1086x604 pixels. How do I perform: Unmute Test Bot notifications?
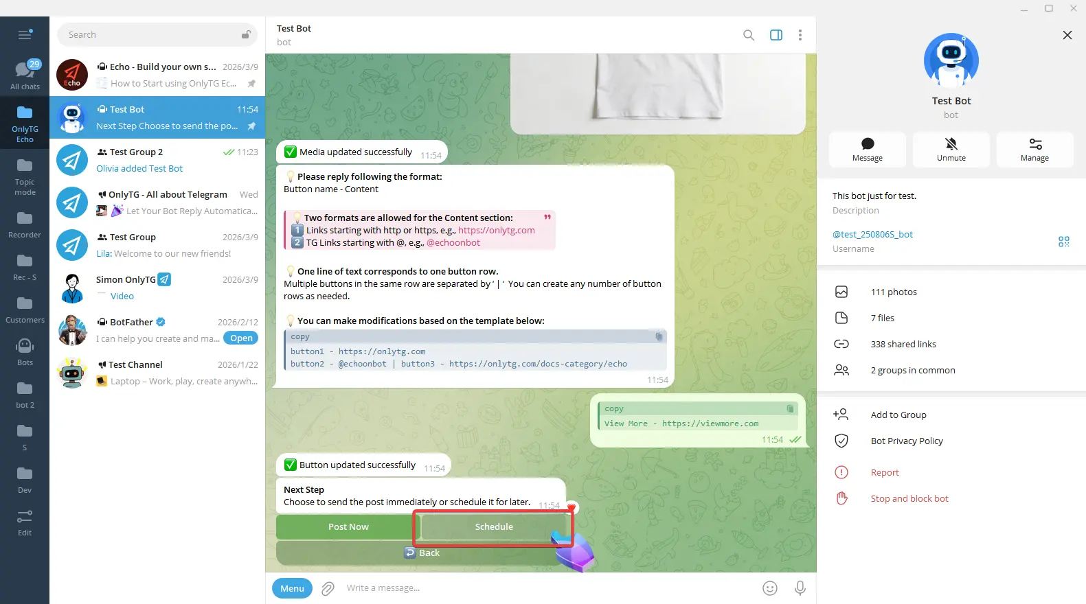[x=951, y=149]
